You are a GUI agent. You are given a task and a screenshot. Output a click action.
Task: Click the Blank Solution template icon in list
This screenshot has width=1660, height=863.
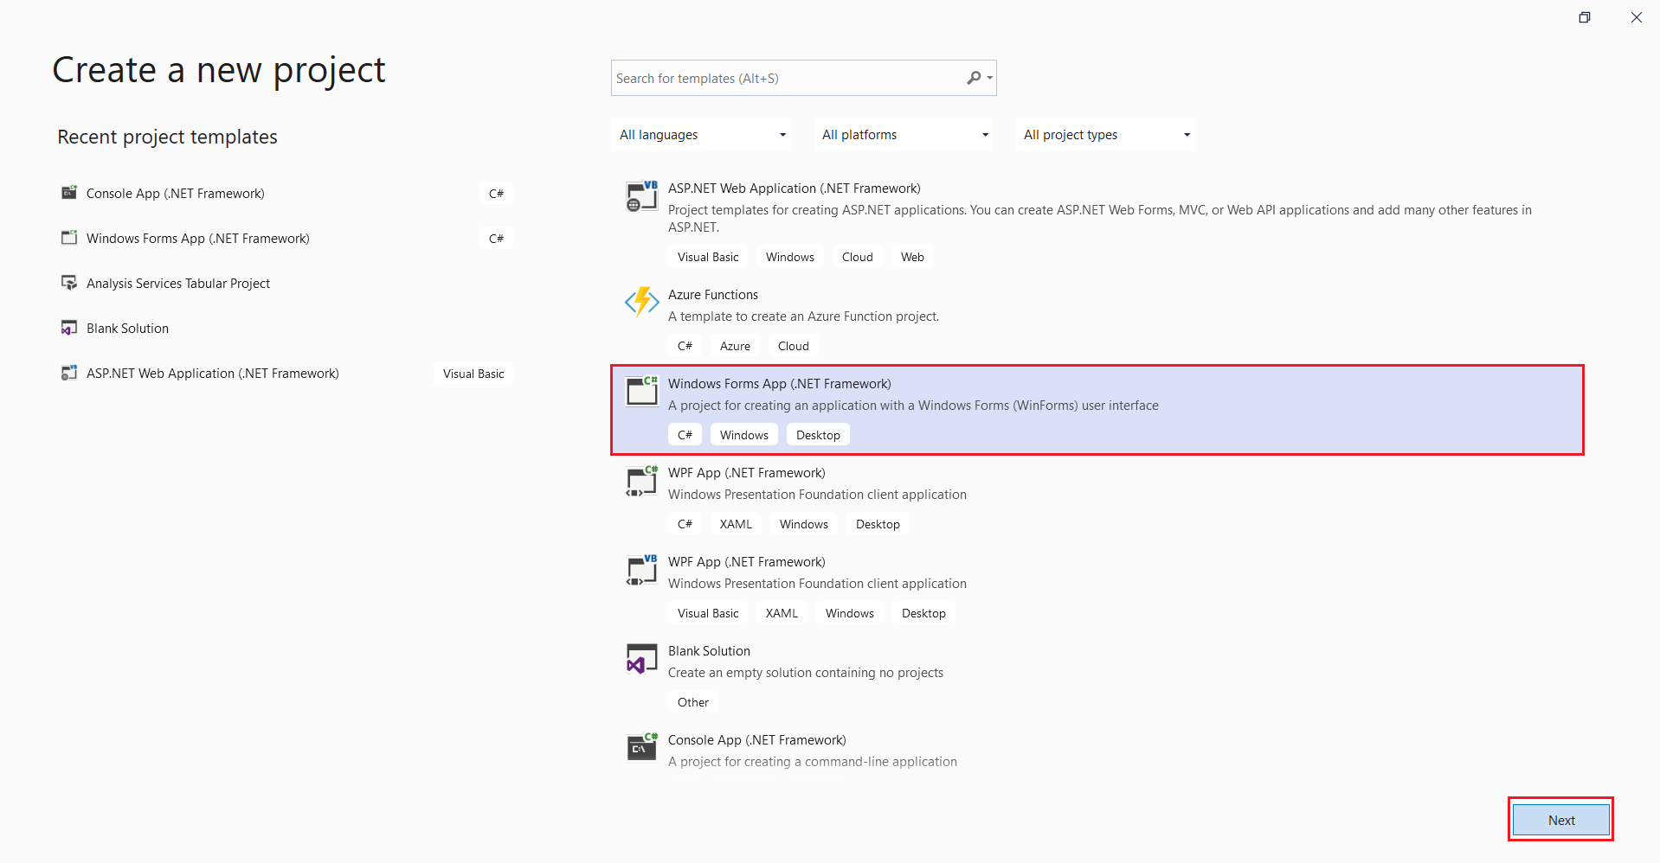click(642, 659)
